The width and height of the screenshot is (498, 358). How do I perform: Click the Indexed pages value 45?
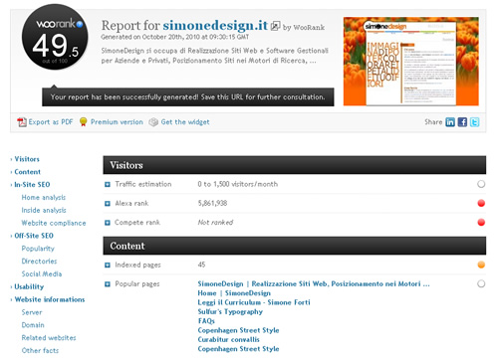201,265
